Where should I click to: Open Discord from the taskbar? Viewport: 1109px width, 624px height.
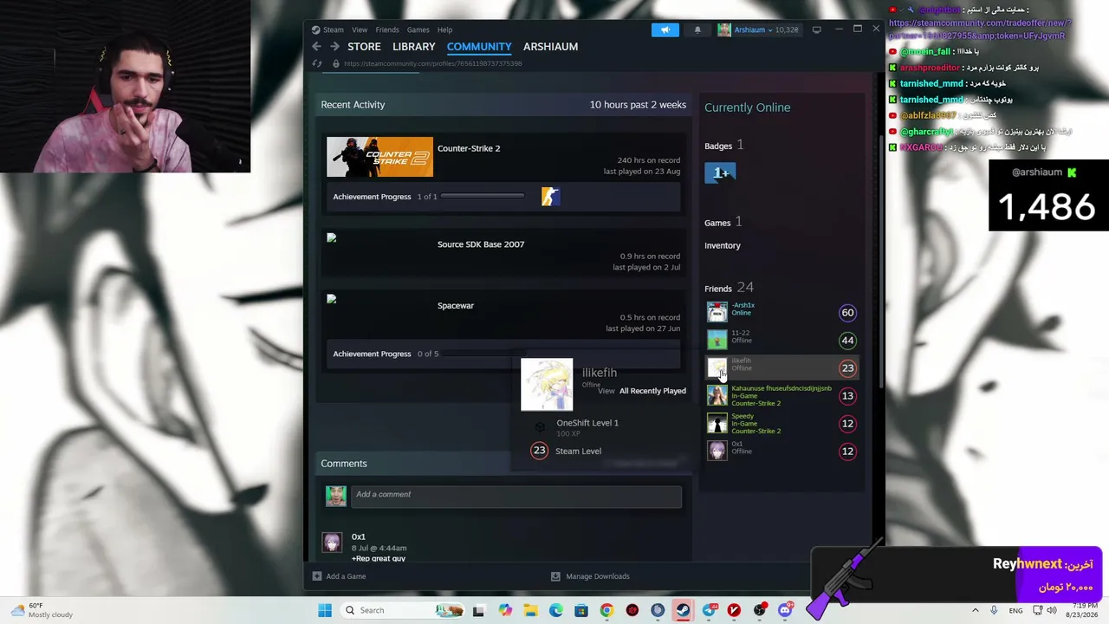(785, 610)
